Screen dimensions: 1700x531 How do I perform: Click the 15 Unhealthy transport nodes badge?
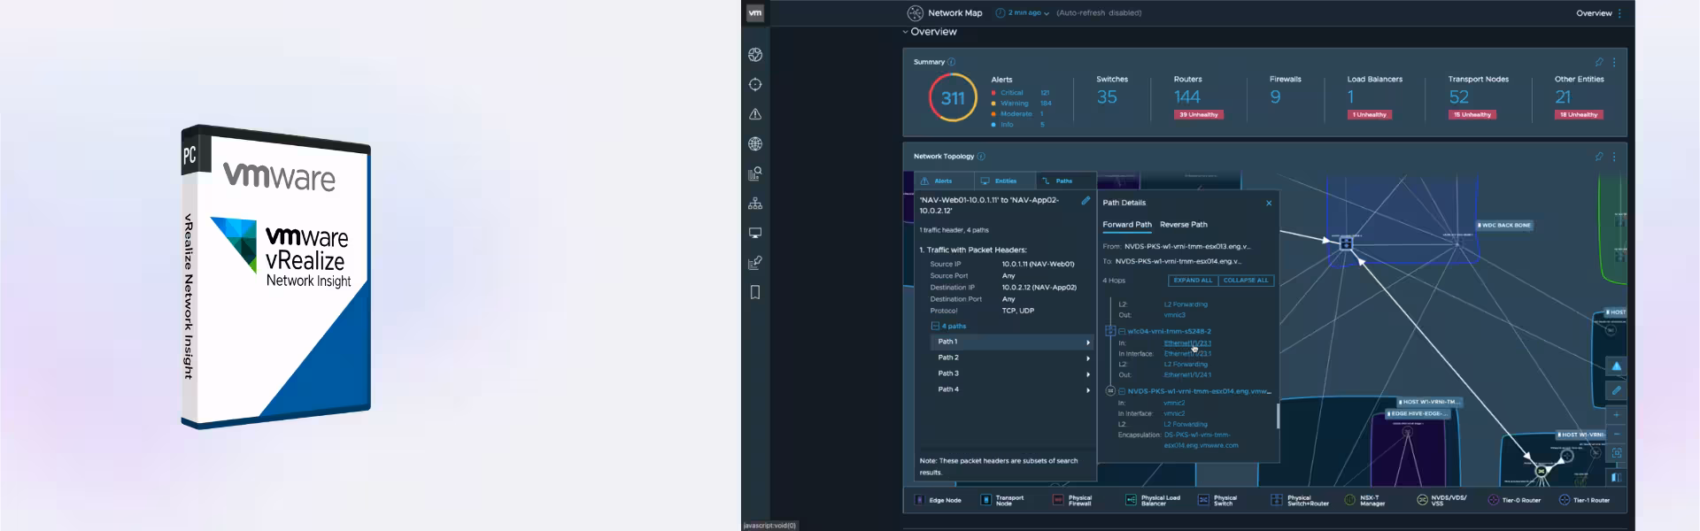[1472, 115]
